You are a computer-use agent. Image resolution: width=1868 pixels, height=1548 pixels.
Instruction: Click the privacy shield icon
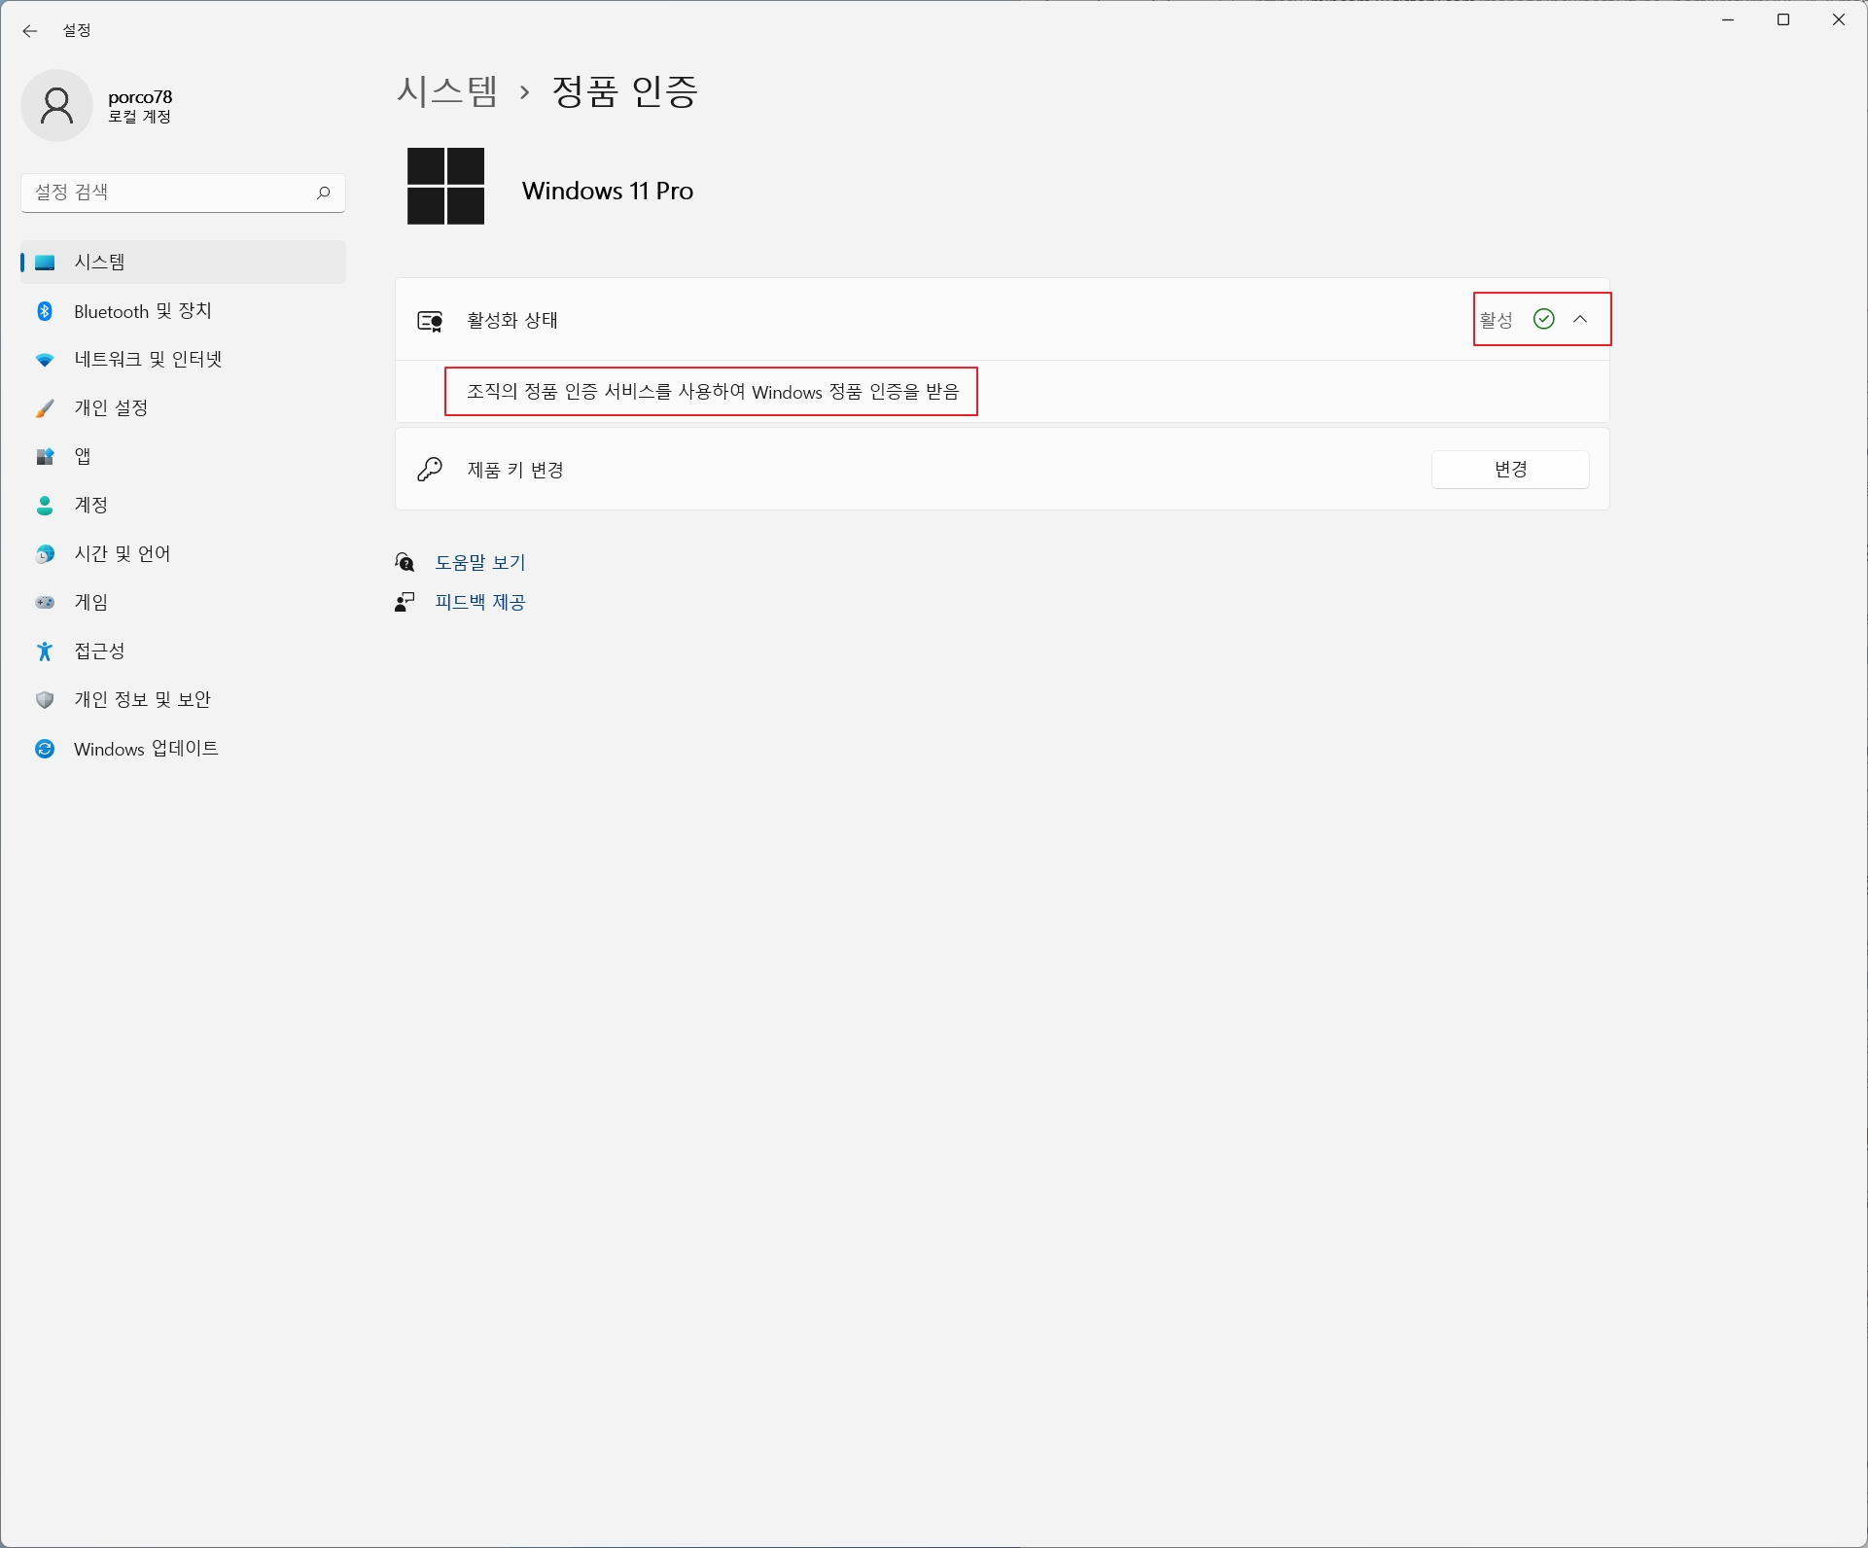coord(45,700)
